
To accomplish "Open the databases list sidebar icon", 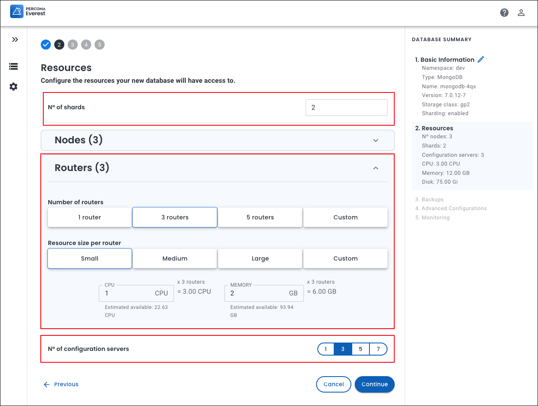I will pyautogui.click(x=13, y=66).
